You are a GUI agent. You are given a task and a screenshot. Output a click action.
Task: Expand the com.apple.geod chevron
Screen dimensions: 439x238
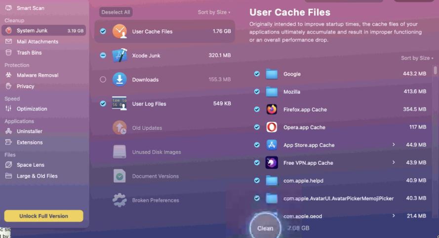click(394, 216)
